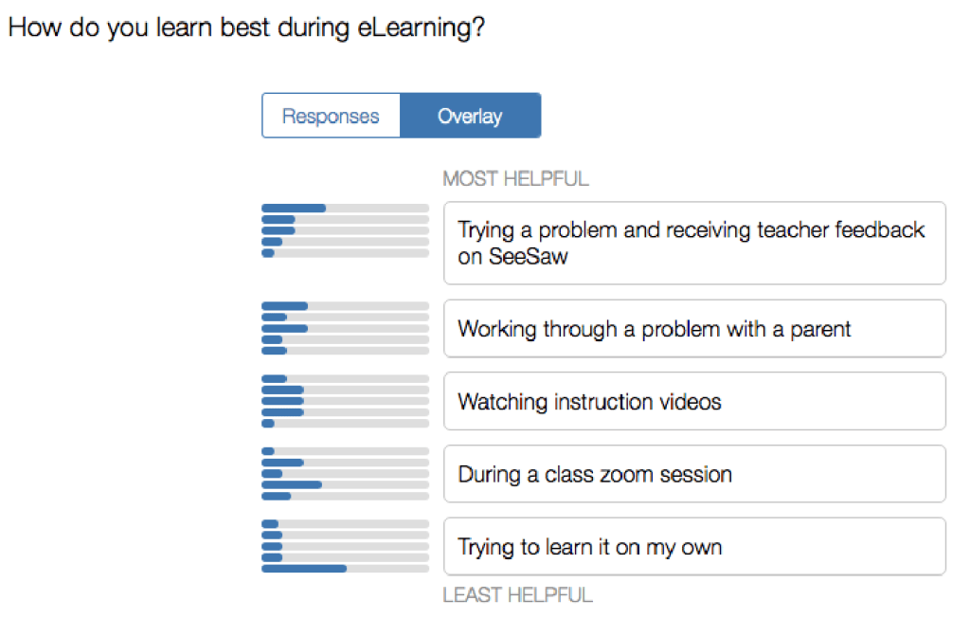
Task: Choose the Watching instruction videos option
Action: (x=693, y=402)
